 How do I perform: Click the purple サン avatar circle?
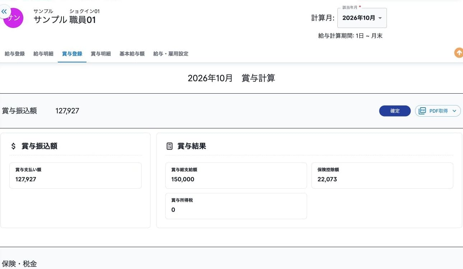coord(14,18)
